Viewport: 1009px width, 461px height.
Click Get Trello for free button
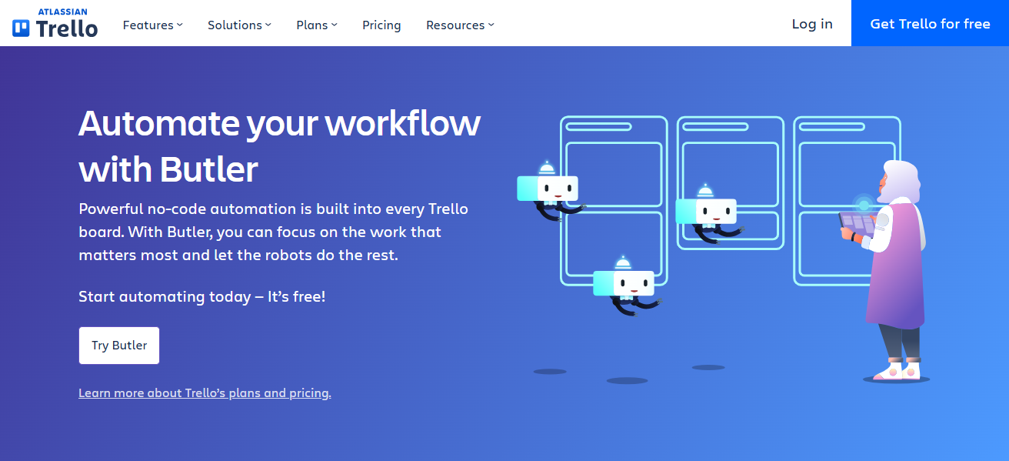[930, 23]
